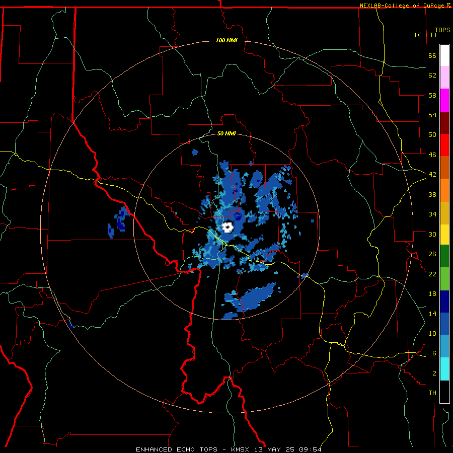
Task: Click legend value 54
Action: click(432, 115)
